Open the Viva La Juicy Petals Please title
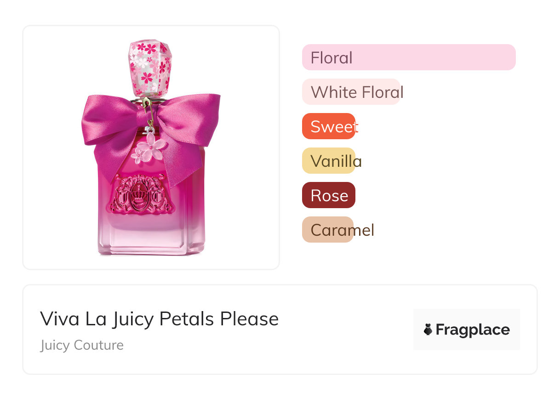This screenshot has width=560, height=397. click(x=159, y=319)
